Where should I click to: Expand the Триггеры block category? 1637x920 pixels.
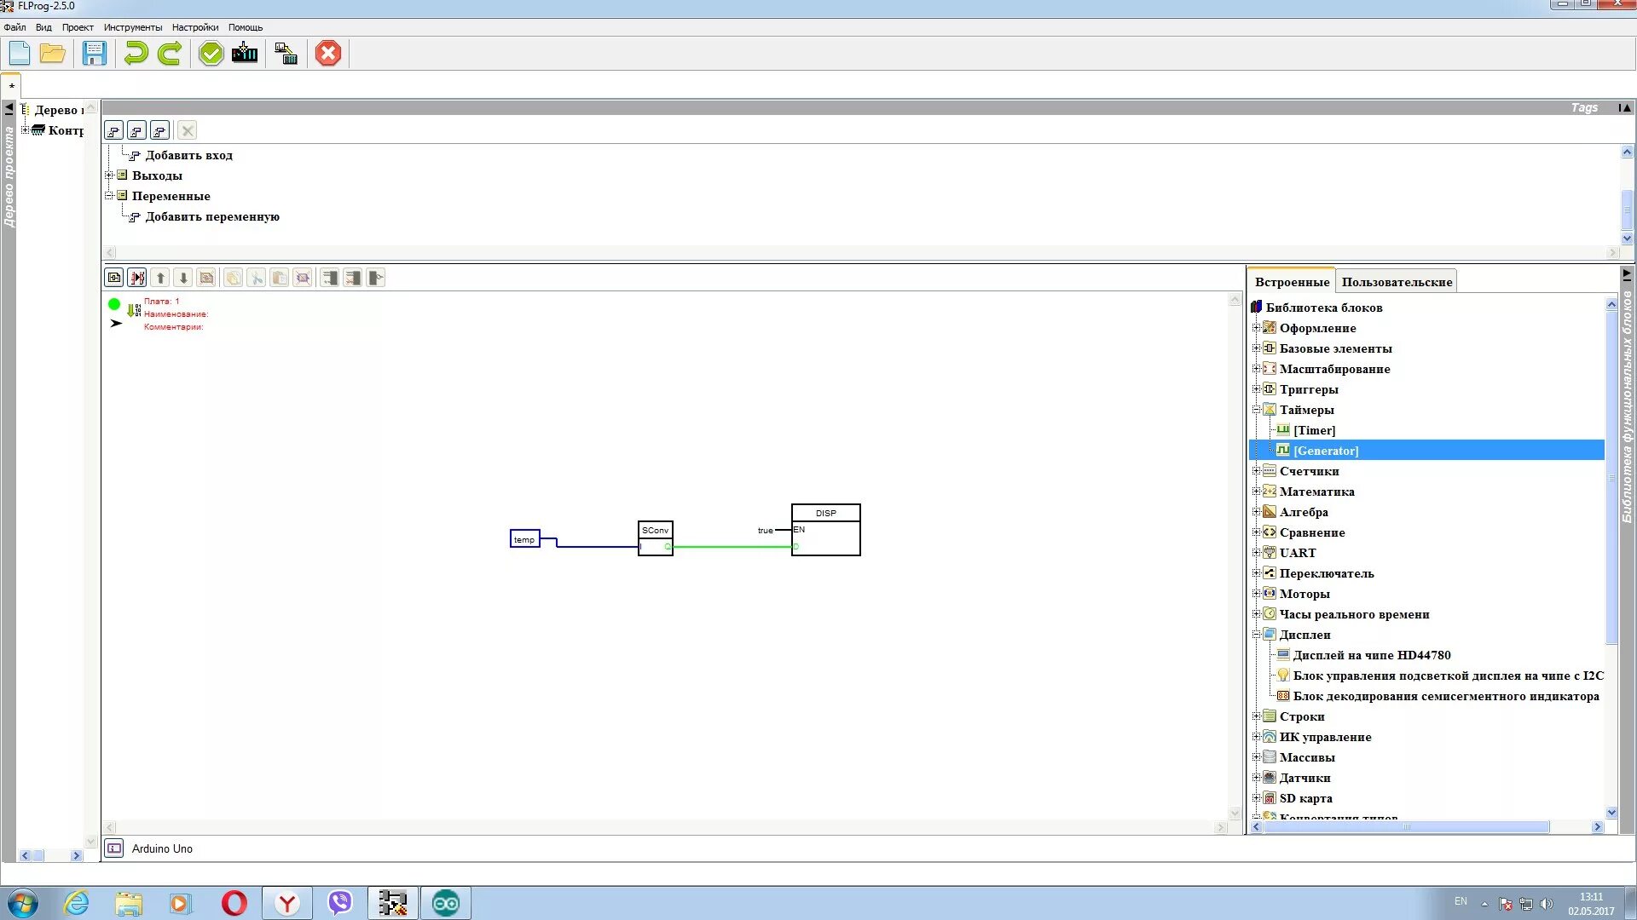coord(1256,389)
